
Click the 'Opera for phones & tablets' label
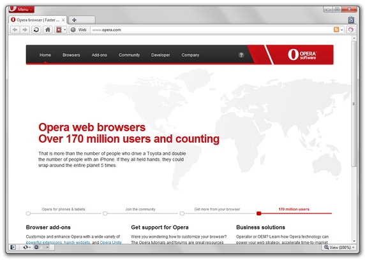click(x=63, y=209)
